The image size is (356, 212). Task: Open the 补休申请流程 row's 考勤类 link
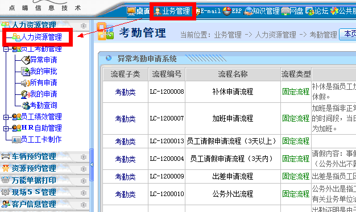tap(125, 92)
